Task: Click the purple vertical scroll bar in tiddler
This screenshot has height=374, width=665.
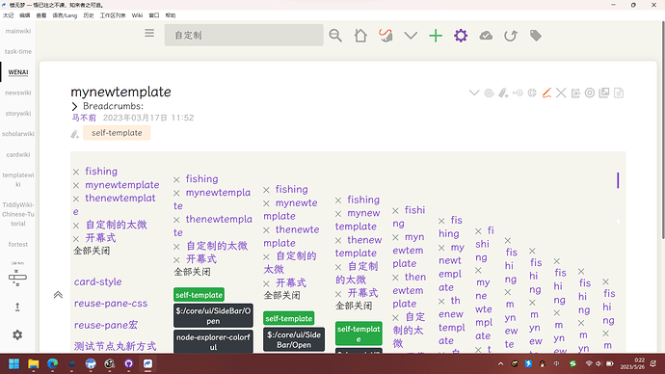Action: (x=618, y=180)
